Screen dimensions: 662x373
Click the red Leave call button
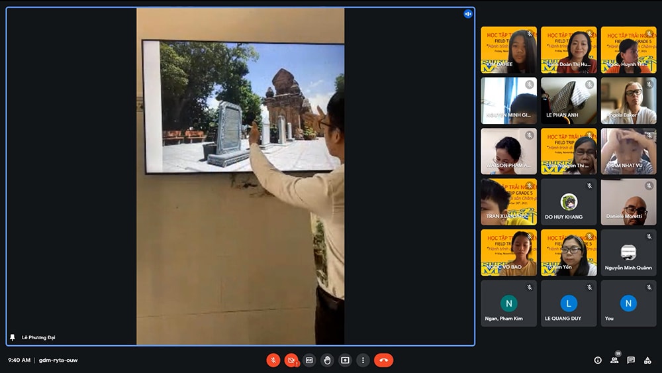[x=383, y=360]
